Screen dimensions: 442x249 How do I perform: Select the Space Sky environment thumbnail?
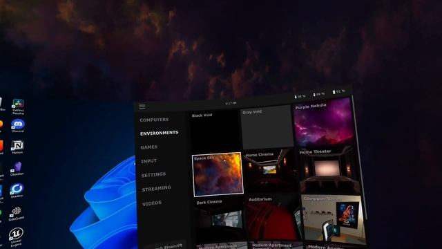[218, 174]
